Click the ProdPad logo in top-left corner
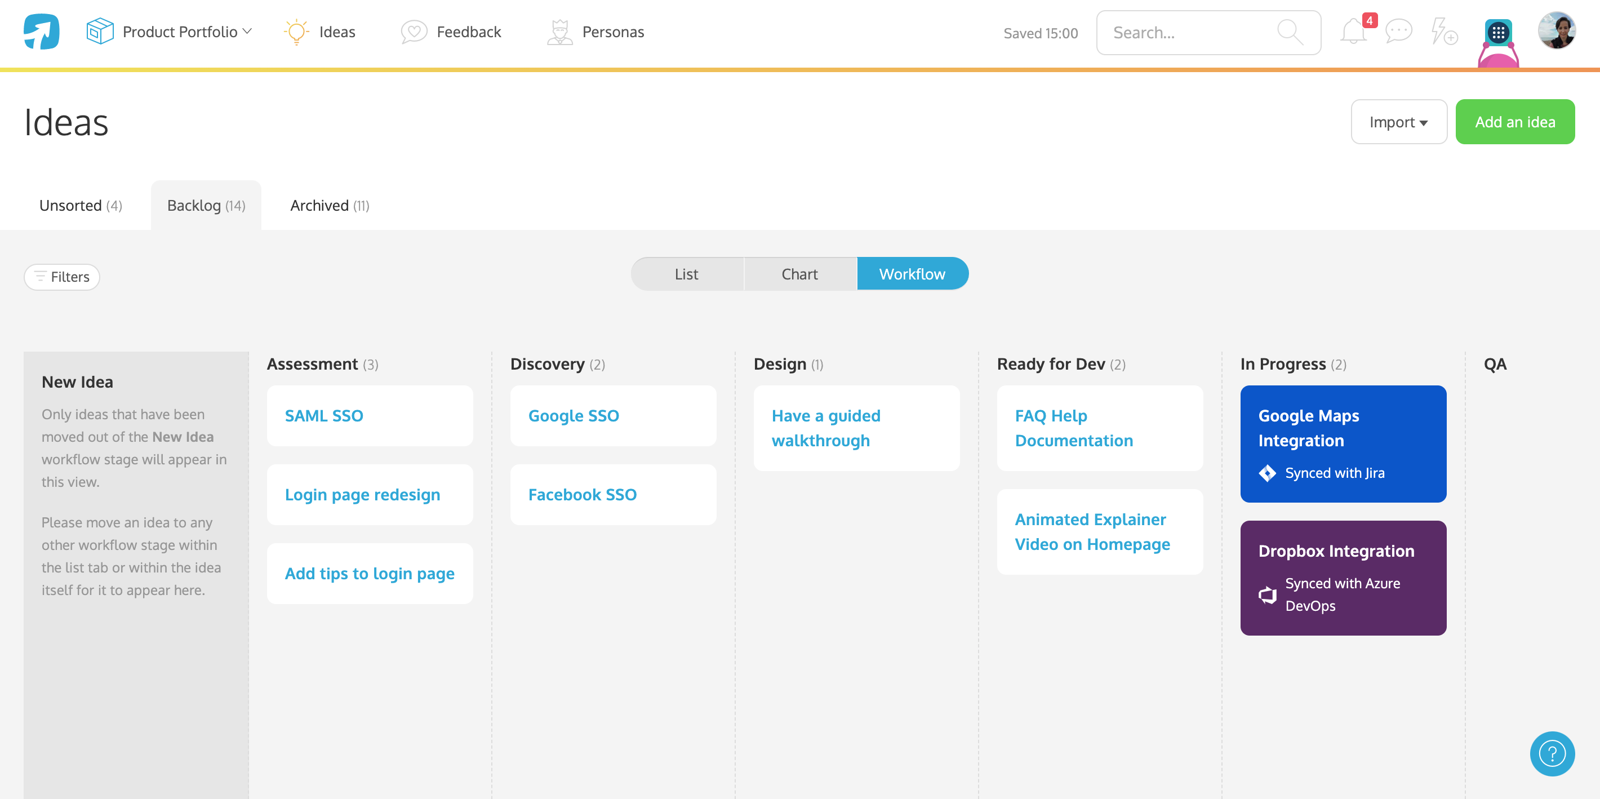 coord(40,31)
